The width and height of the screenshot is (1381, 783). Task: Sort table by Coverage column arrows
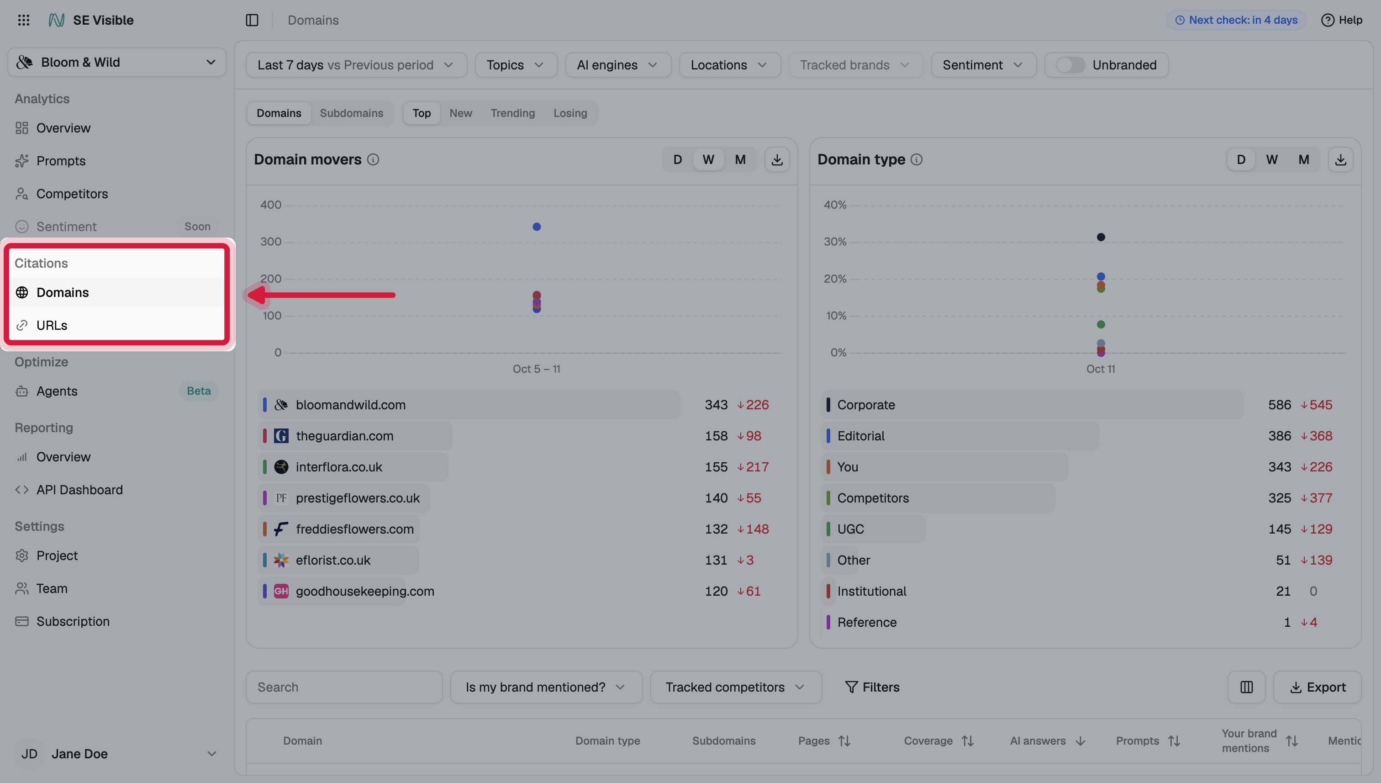tap(968, 741)
